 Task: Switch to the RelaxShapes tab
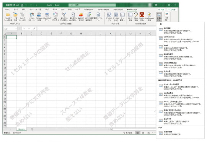pos(103,10)
